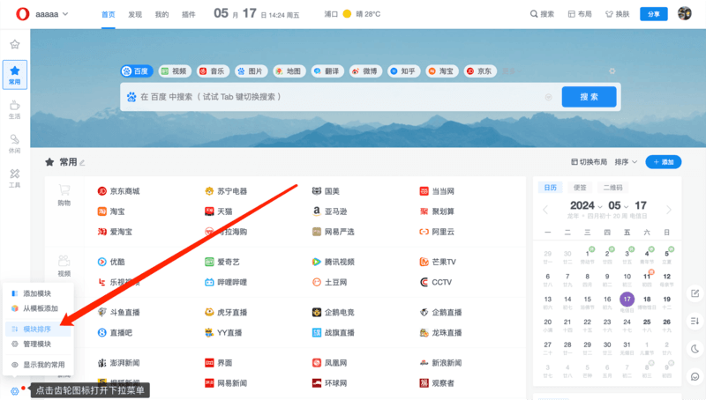706x400 pixels.
Task: Open the 休闲 sidebar category
Action: tap(15, 144)
